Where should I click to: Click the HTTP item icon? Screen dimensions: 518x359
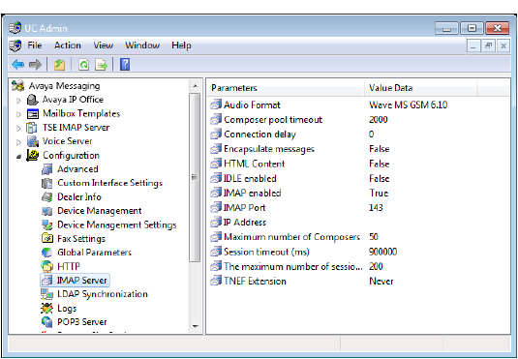click(46, 266)
